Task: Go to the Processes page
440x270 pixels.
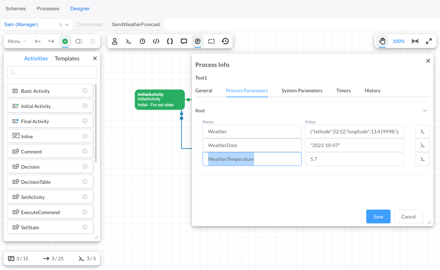Action: pyautogui.click(x=48, y=9)
